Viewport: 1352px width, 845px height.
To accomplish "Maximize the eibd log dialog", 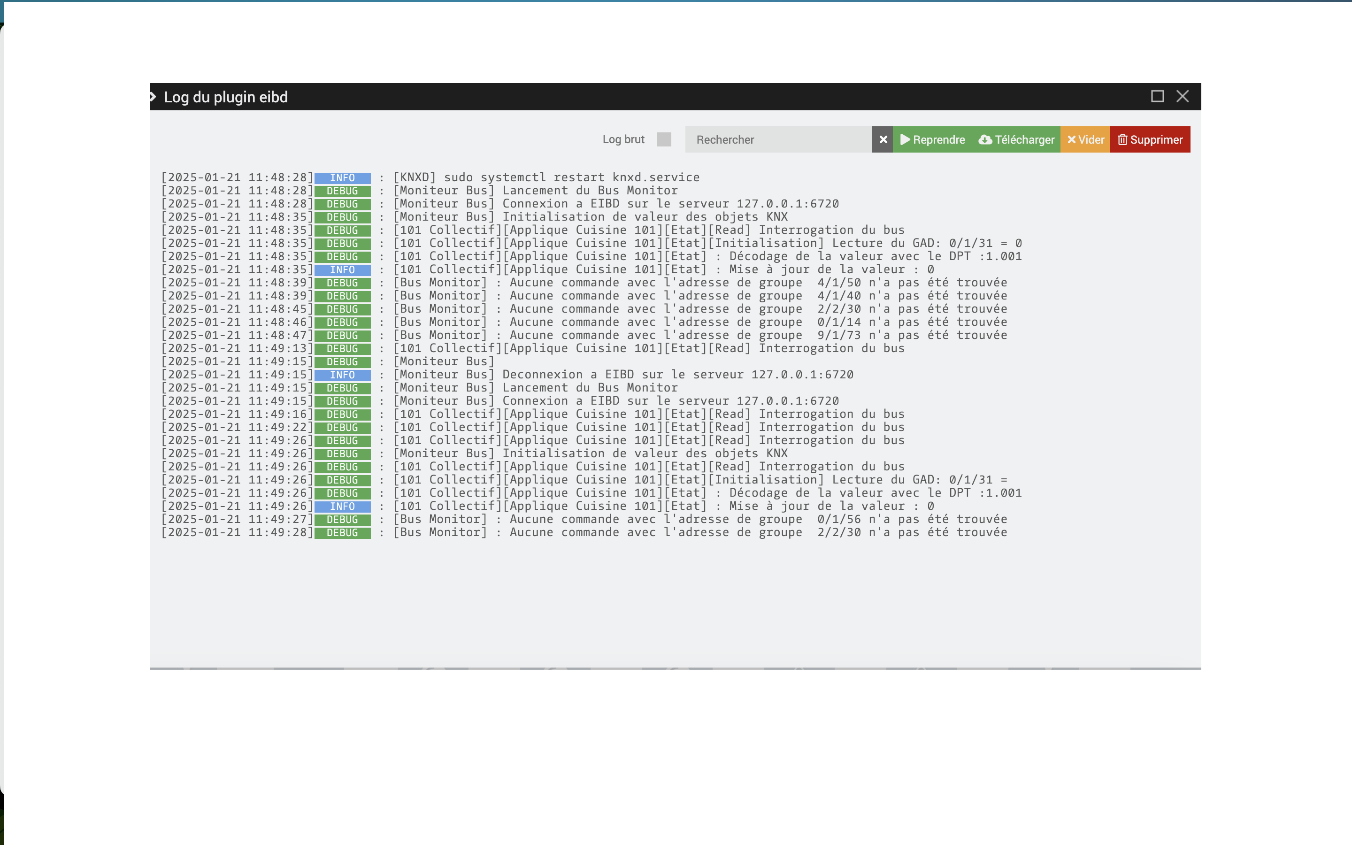I will pyautogui.click(x=1157, y=96).
